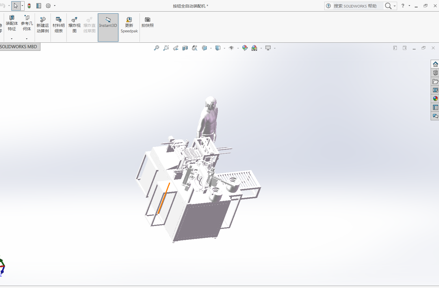
Task: Open the SOLIDWORKS Forum task pane tab
Action: point(435,116)
